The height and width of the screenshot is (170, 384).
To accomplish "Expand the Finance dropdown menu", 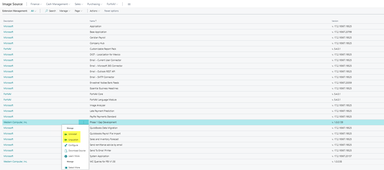I will (36, 4).
